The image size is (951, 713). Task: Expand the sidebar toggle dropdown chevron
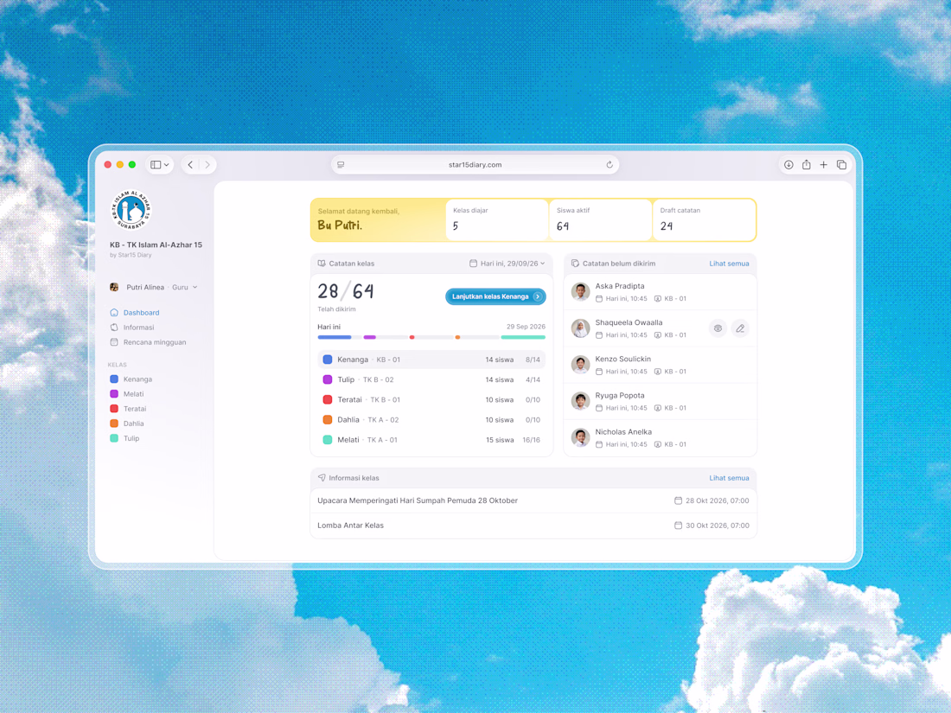[167, 165]
